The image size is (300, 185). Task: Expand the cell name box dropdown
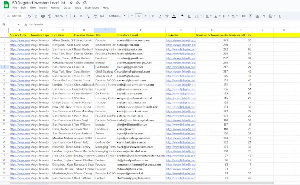coord(19,25)
